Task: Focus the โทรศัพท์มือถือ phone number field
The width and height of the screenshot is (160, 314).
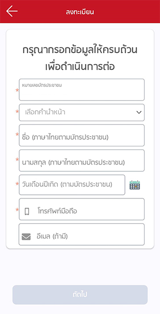Action: 82,209
